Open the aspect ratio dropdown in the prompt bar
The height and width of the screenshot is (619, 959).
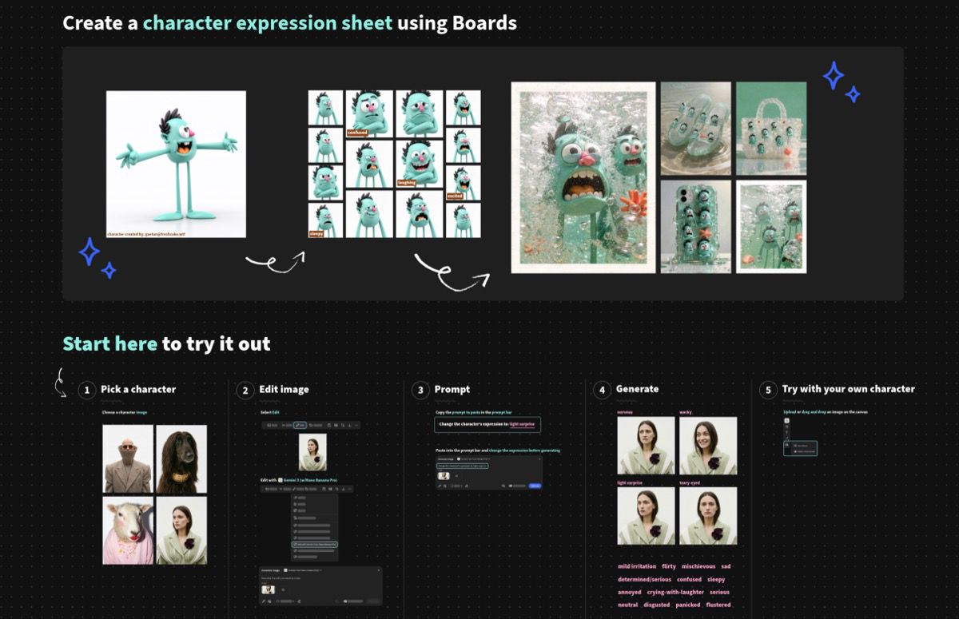tap(457, 485)
